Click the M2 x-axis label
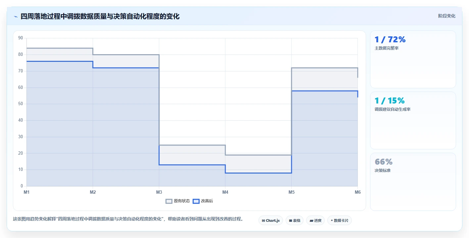Screen dimensions: 469x238 (93, 192)
